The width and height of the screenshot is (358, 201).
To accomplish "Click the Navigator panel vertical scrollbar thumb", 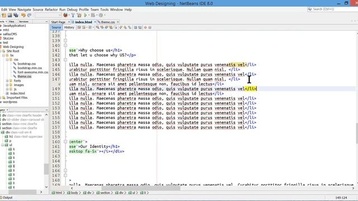I will pos(46,169).
